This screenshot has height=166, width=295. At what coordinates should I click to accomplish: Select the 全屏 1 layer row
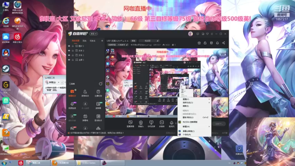point(86,60)
